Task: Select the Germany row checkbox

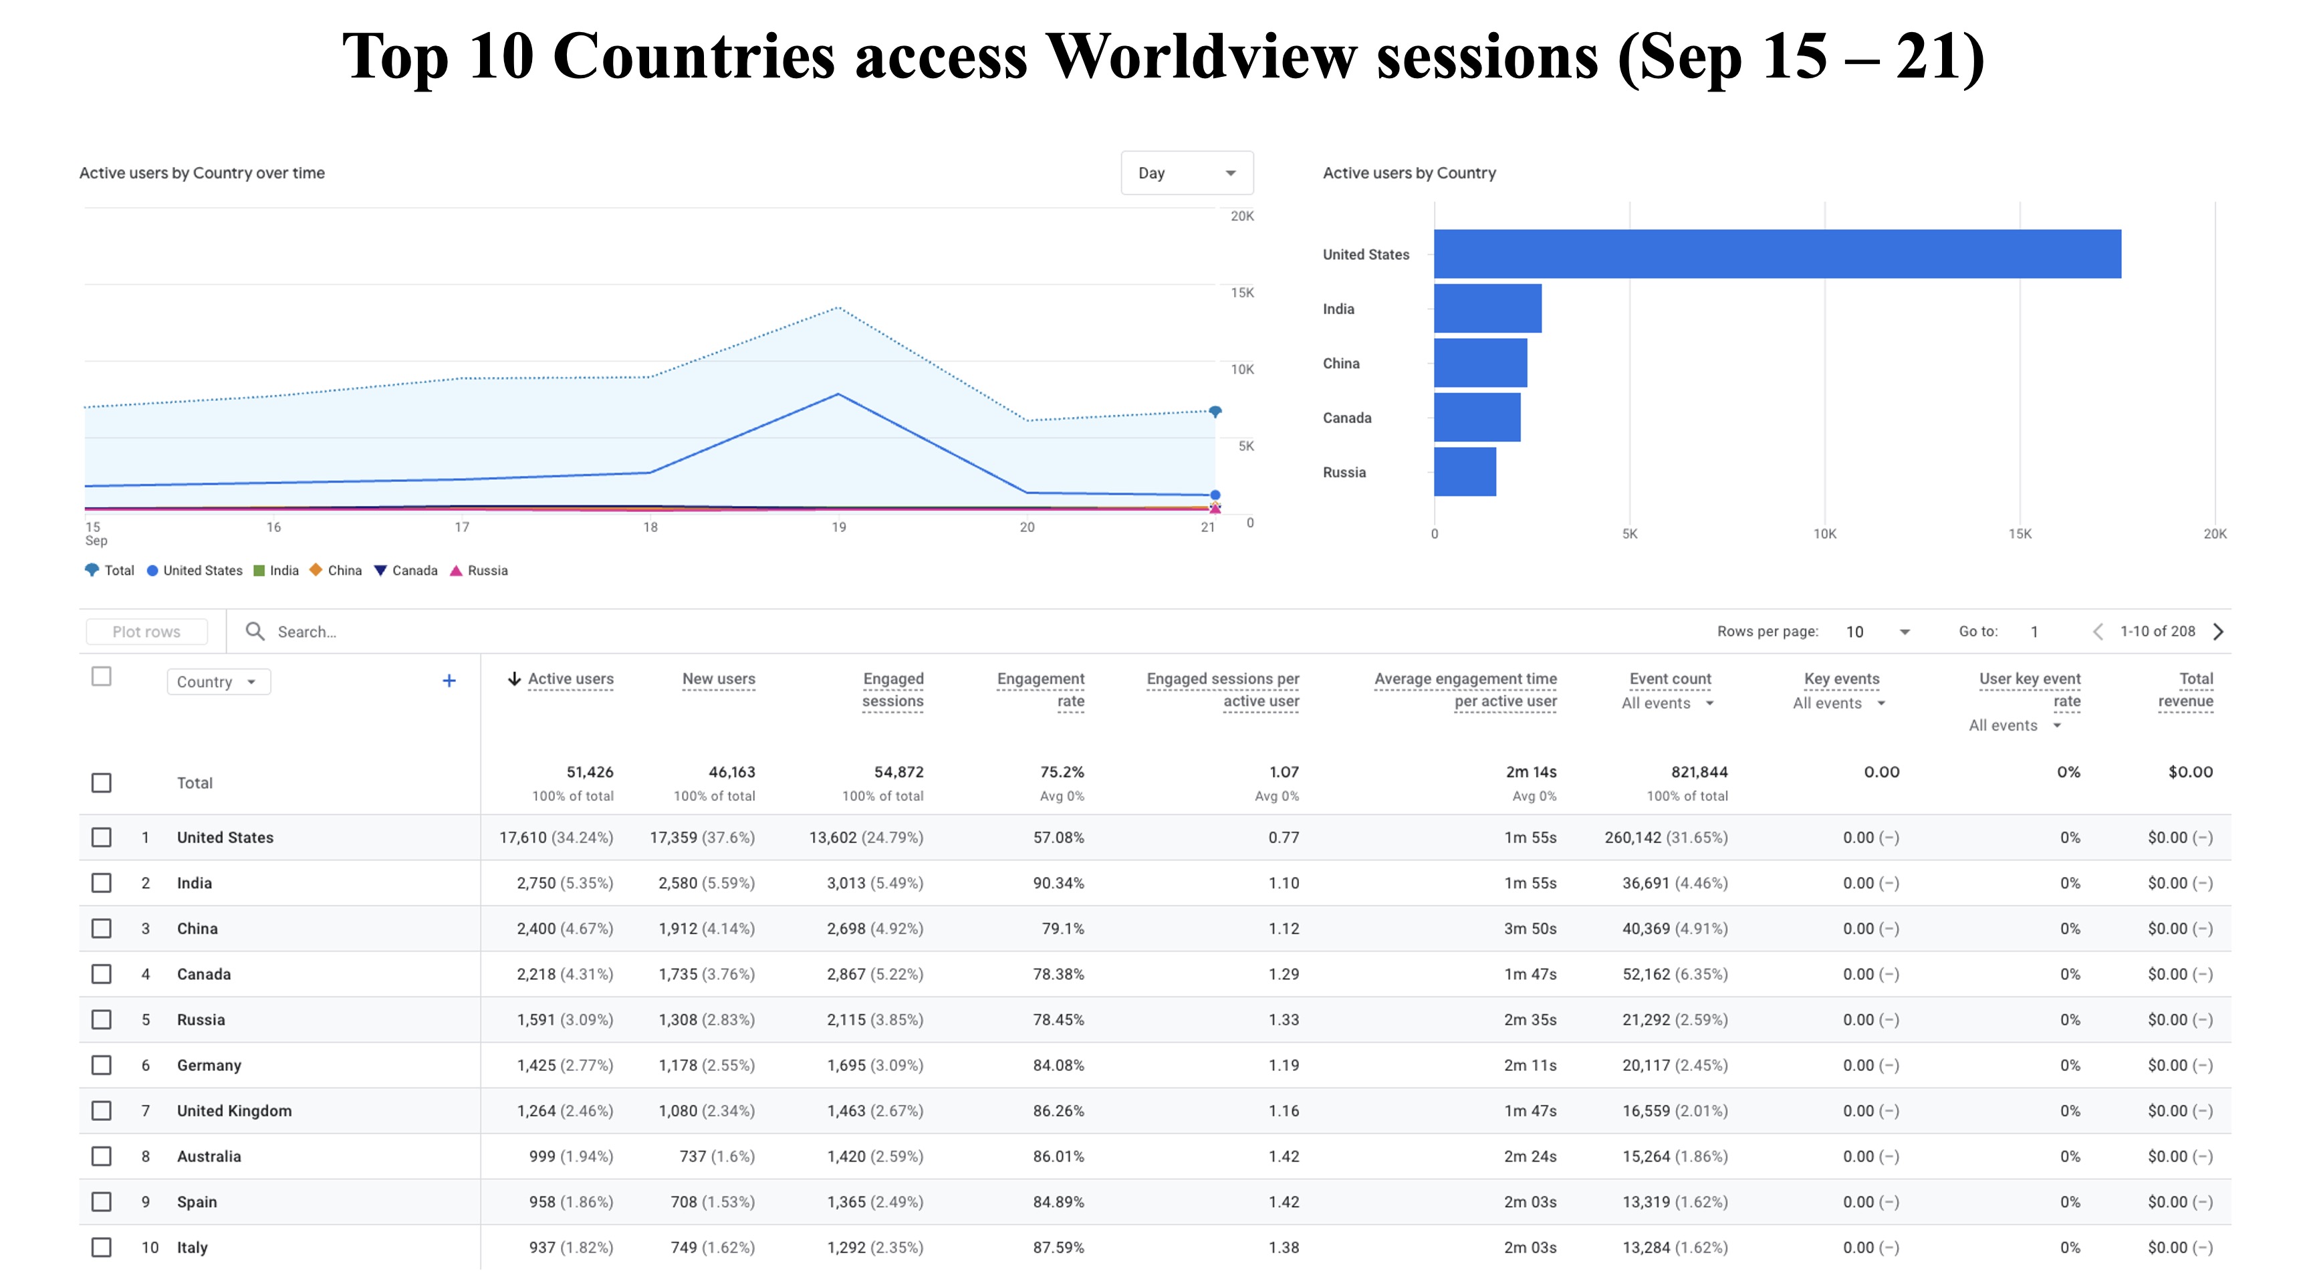Action: [102, 1065]
